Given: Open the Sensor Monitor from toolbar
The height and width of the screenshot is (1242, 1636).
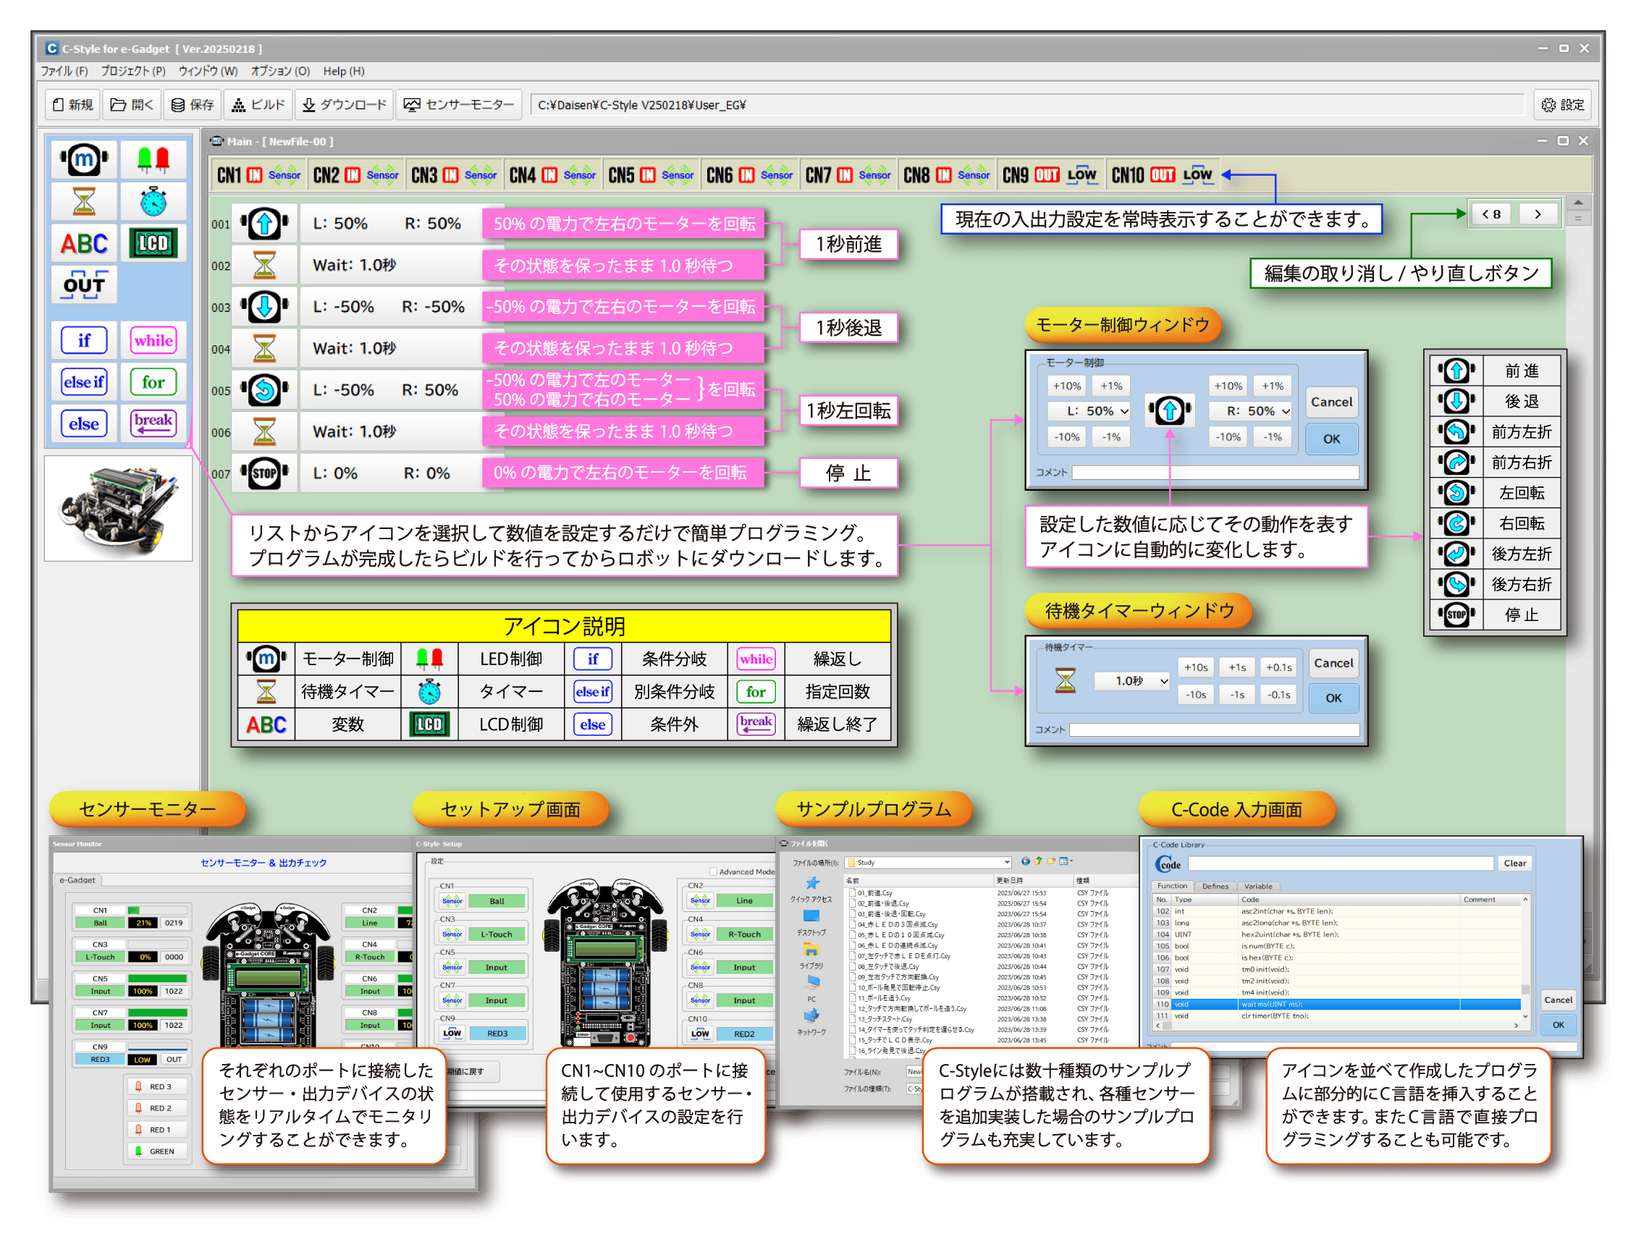Looking at the screenshot, I should [x=458, y=105].
